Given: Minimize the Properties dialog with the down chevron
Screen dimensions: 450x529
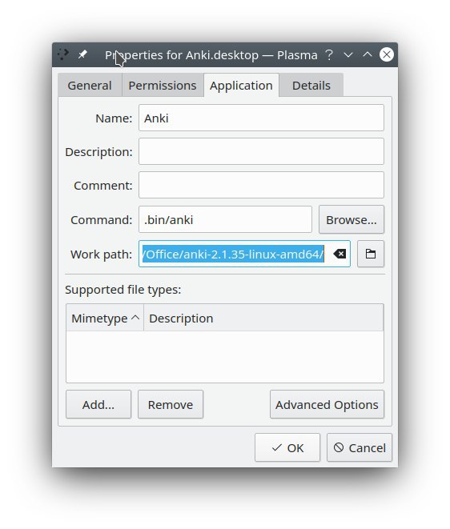Looking at the screenshot, I should (348, 54).
